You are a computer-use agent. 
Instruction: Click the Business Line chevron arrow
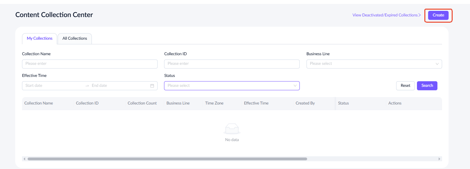coord(437,64)
